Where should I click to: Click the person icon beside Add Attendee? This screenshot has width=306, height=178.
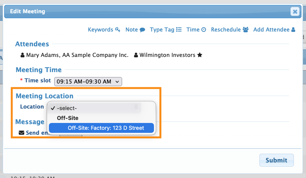[x=293, y=30]
